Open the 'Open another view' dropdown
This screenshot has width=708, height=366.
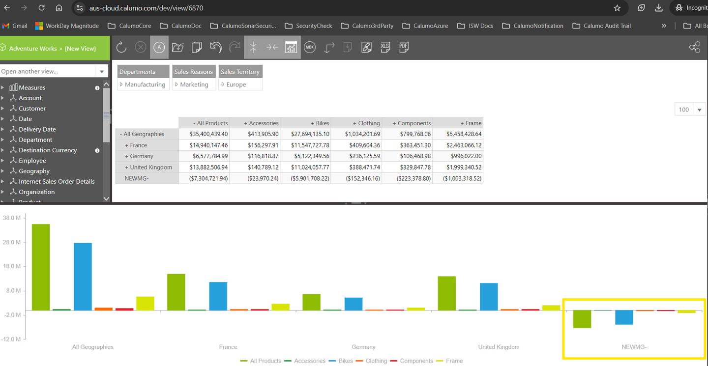pyautogui.click(x=102, y=72)
